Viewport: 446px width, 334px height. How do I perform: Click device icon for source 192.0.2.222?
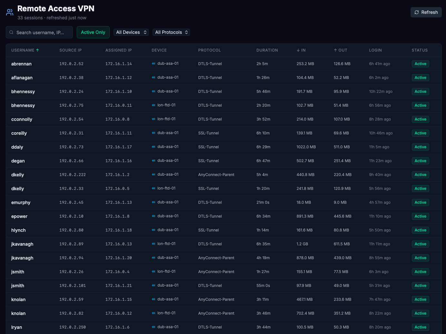[x=154, y=174]
